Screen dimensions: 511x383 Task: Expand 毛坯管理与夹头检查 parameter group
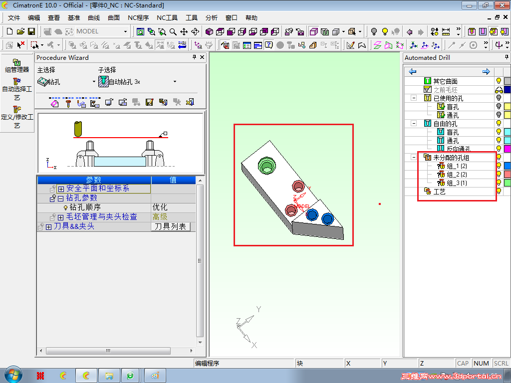(60, 217)
